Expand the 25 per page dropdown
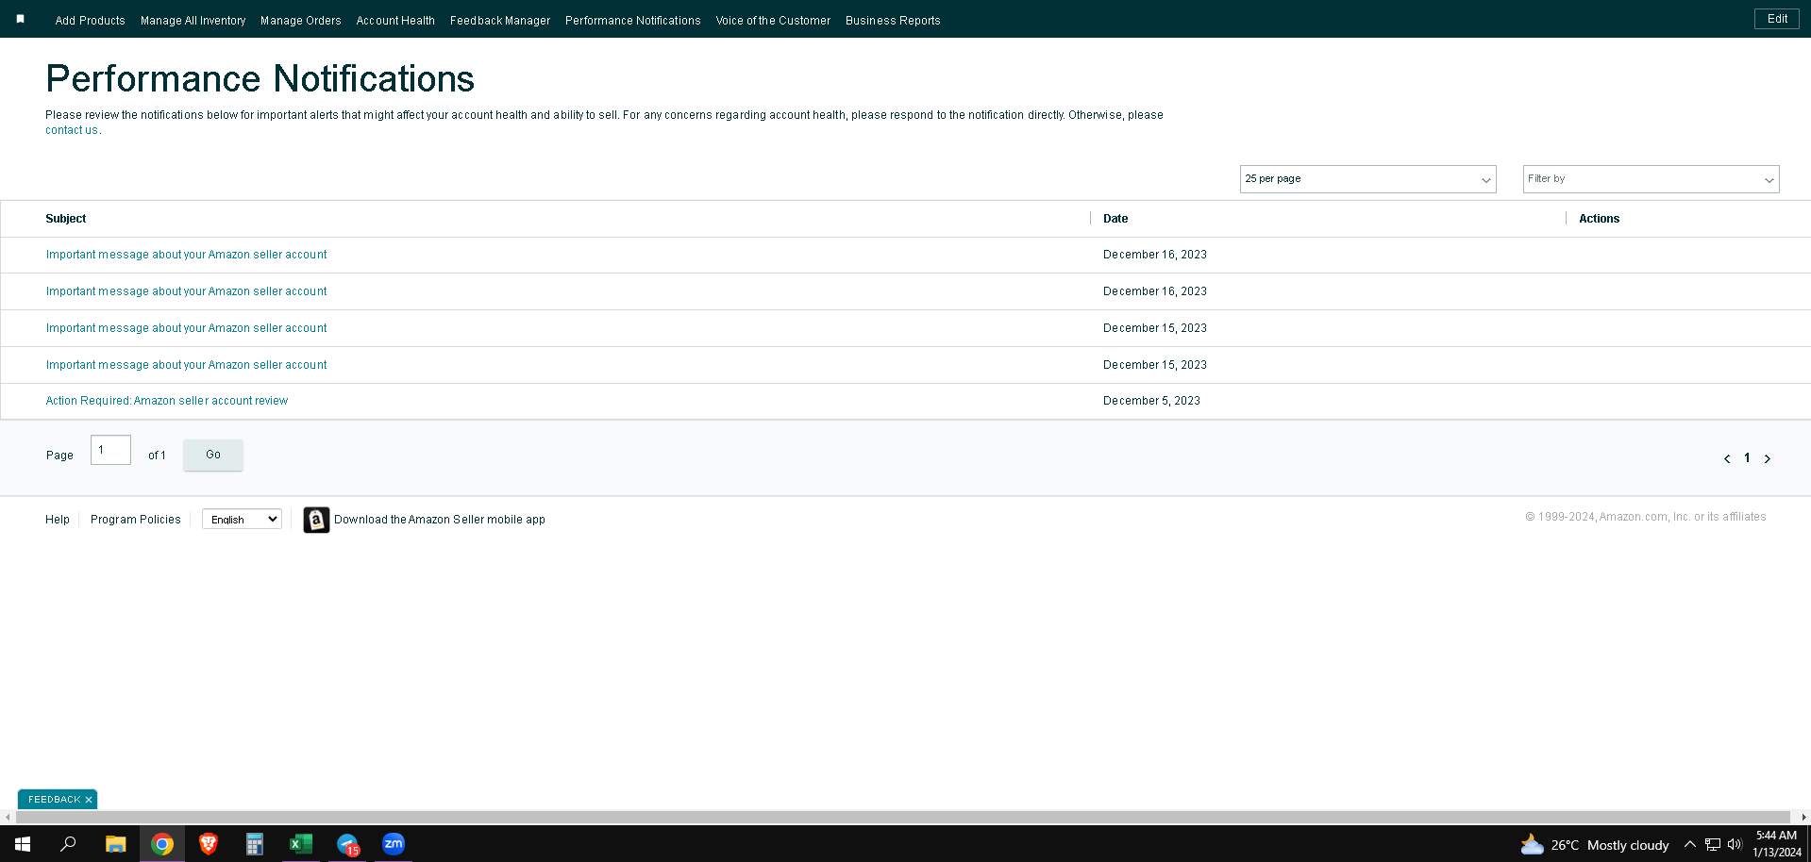Screen dimensions: 1811x862 pos(1367,179)
